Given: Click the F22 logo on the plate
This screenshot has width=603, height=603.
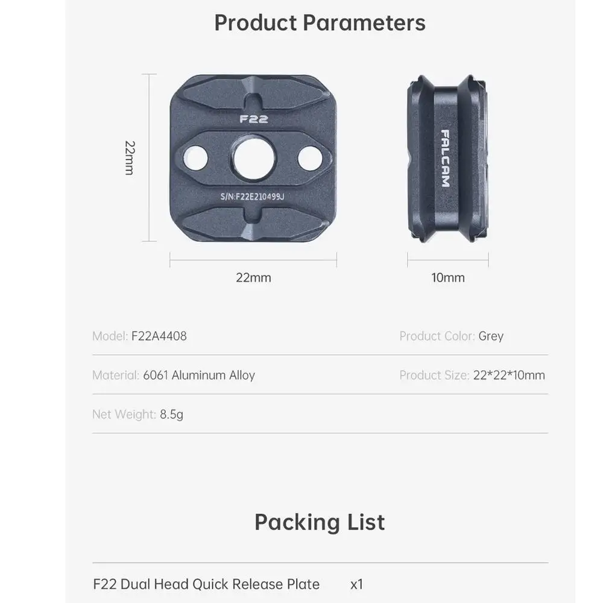Looking at the screenshot, I should [x=253, y=119].
